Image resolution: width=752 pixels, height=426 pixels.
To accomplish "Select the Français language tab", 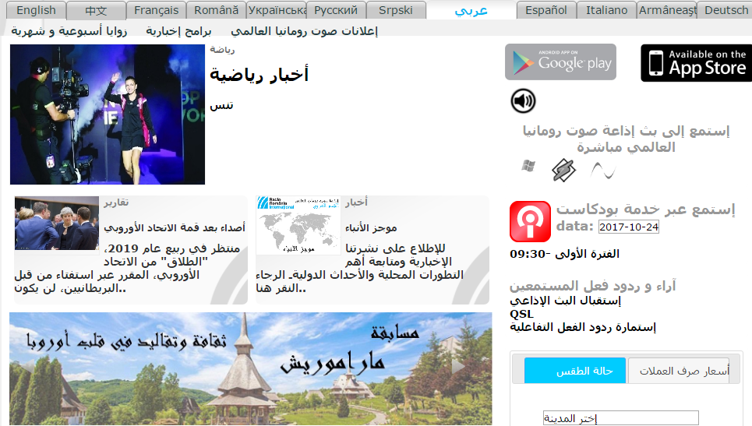I will 156,10.
